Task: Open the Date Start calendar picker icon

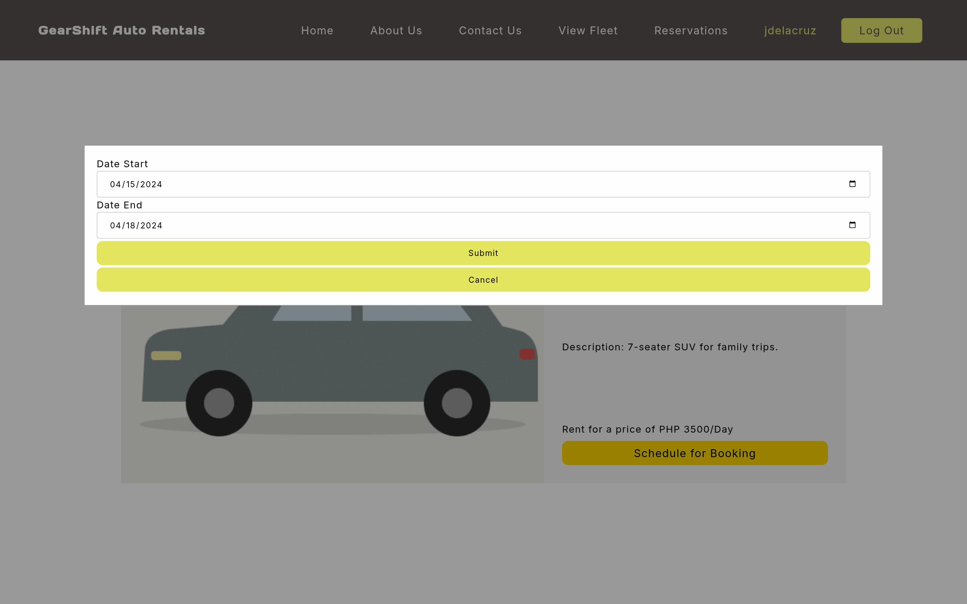Action: 852,184
